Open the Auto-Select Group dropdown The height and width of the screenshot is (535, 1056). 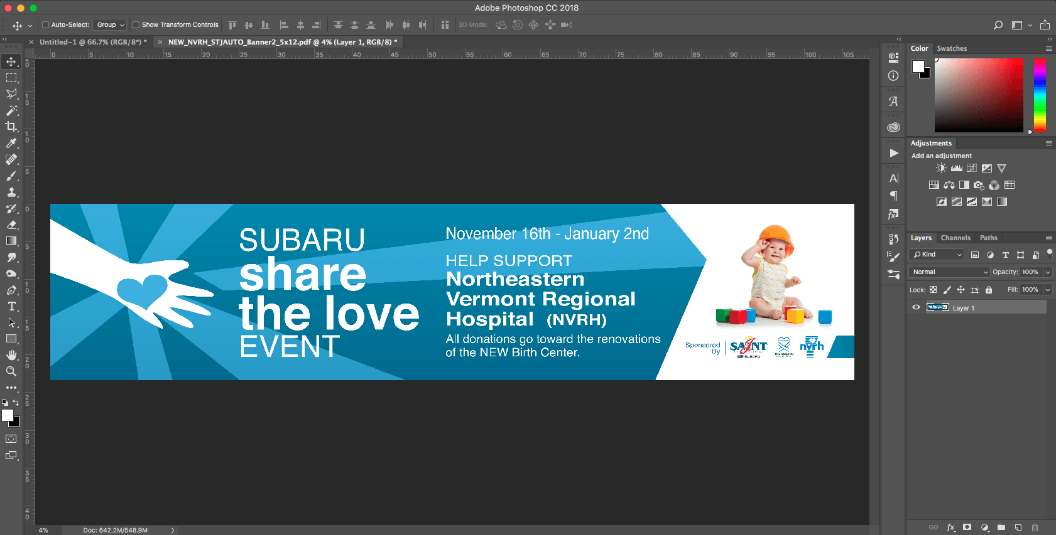[x=110, y=25]
